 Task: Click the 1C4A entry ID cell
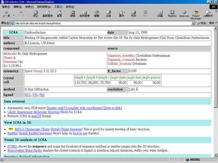click(x=13, y=33)
